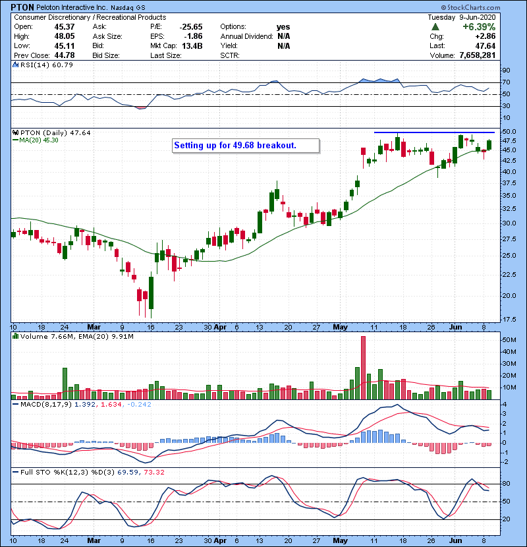Click the date Tuesday 9-Jun-2020
The width and height of the screenshot is (527, 547).
[461, 17]
